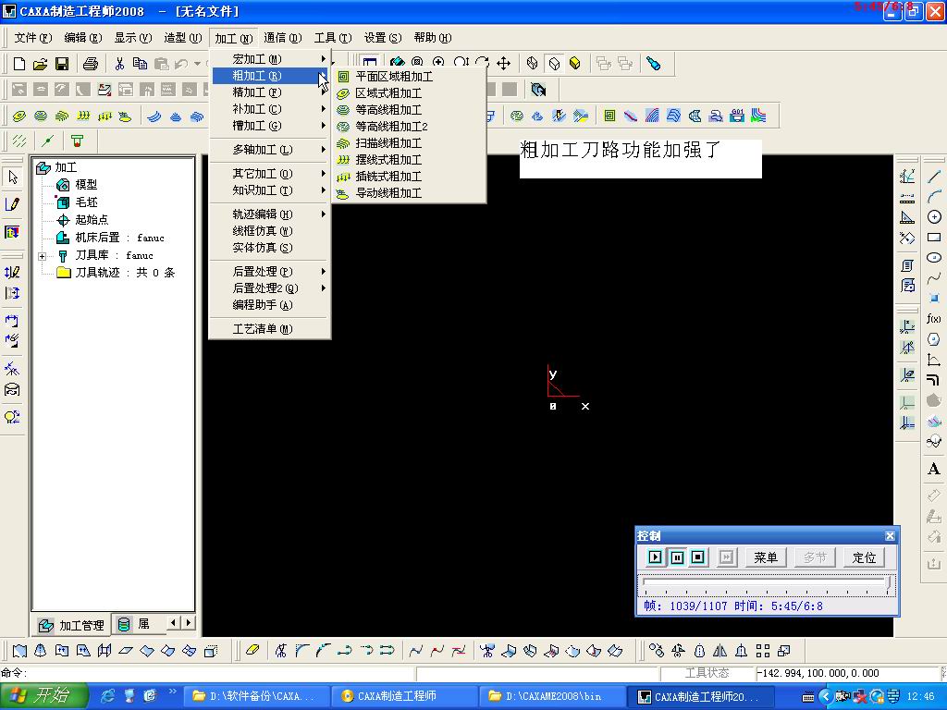
Task: Click the Print icon
Action: (x=91, y=64)
